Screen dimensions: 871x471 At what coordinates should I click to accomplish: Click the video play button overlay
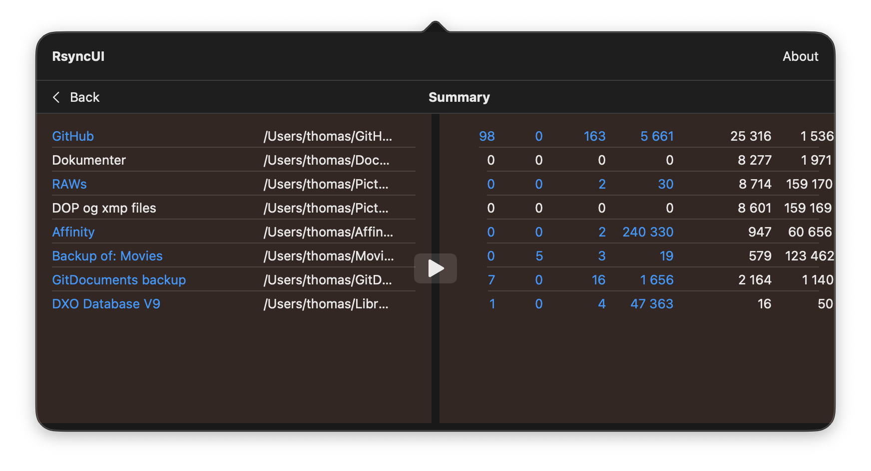(x=435, y=268)
